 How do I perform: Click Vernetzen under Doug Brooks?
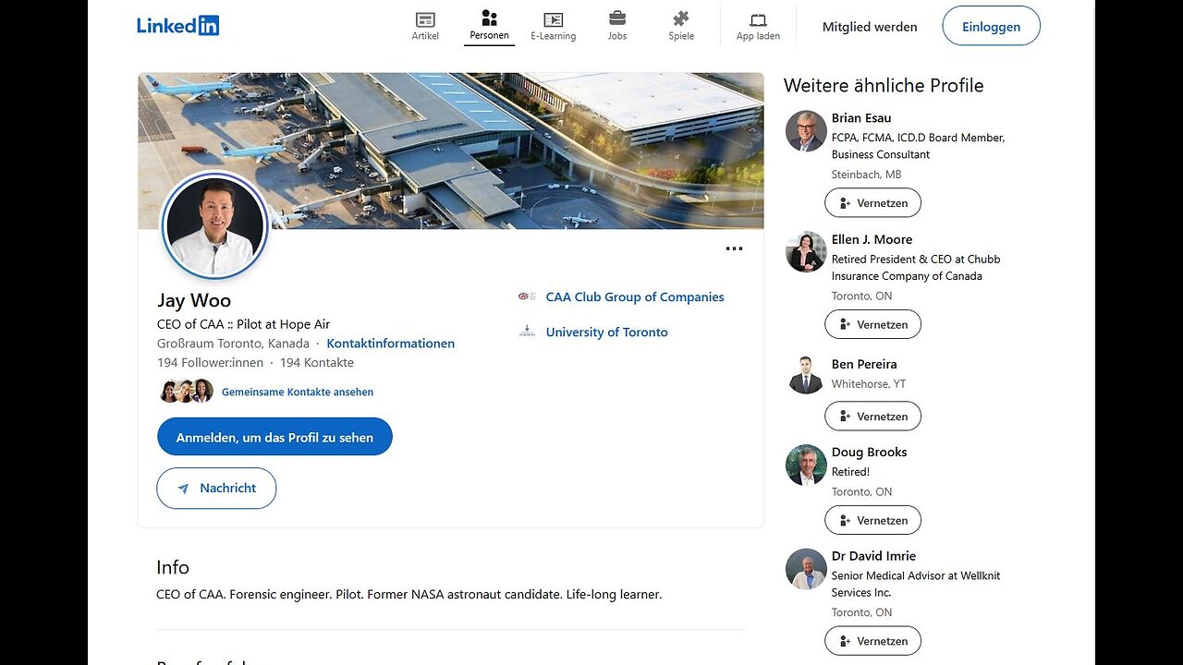[x=872, y=520]
